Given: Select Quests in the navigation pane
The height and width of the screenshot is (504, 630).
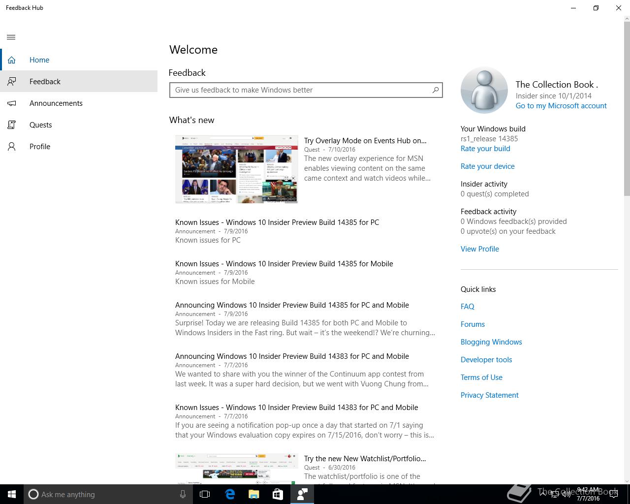Looking at the screenshot, I should coord(79,125).
